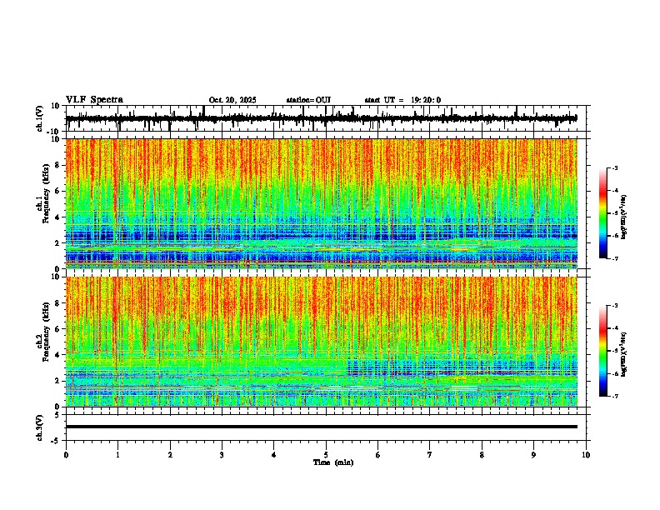Click the 'Time (min)' axis label
The width and height of the screenshot is (660, 510).
pyautogui.click(x=333, y=462)
